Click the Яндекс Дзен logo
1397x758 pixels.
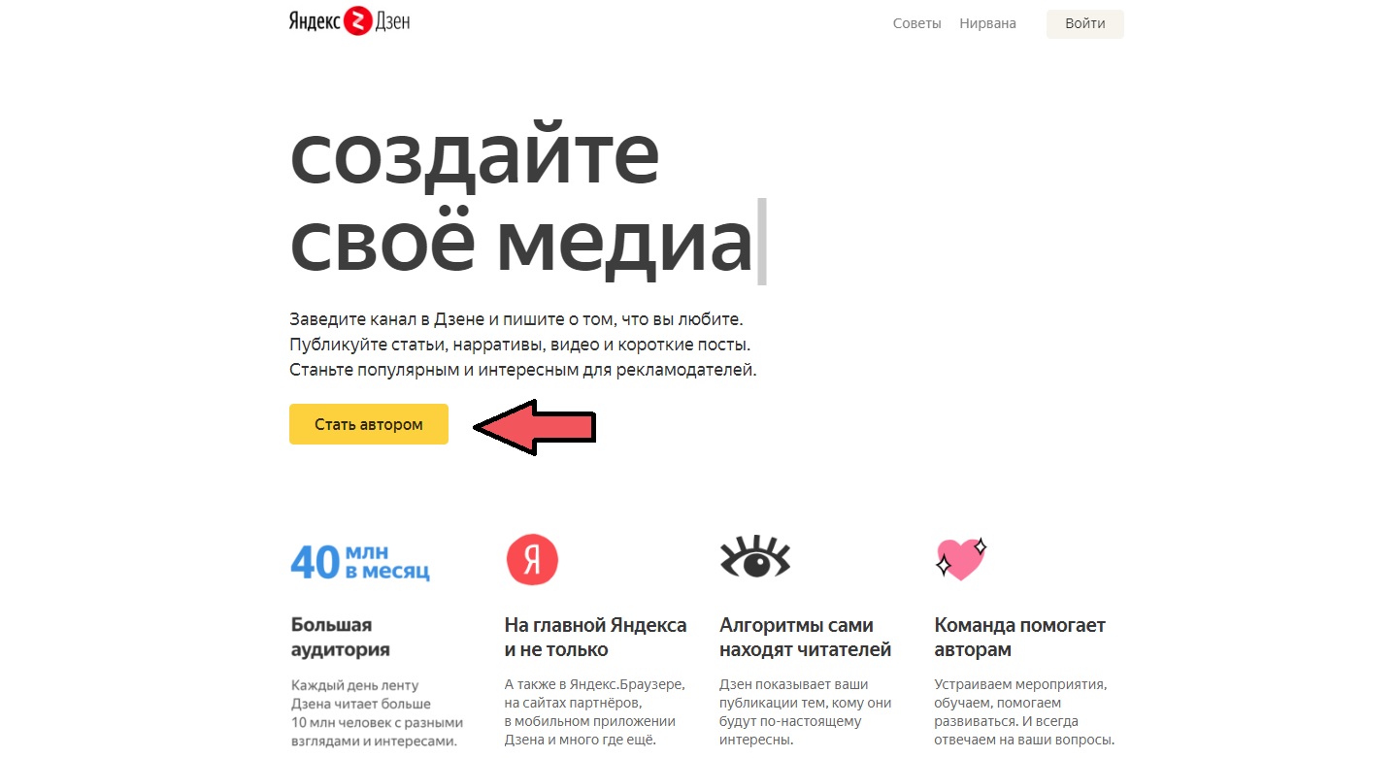pyautogui.click(x=349, y=22)
